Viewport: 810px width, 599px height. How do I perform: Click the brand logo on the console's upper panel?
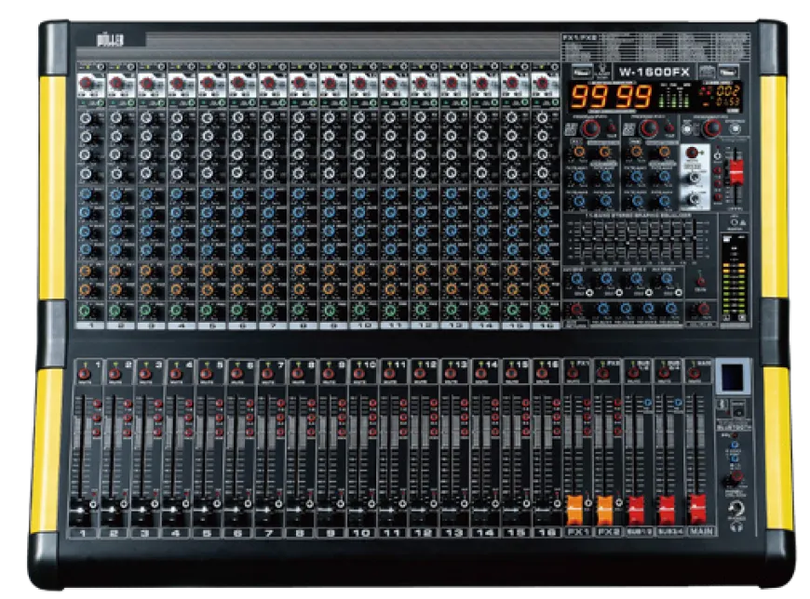[110, 40]
